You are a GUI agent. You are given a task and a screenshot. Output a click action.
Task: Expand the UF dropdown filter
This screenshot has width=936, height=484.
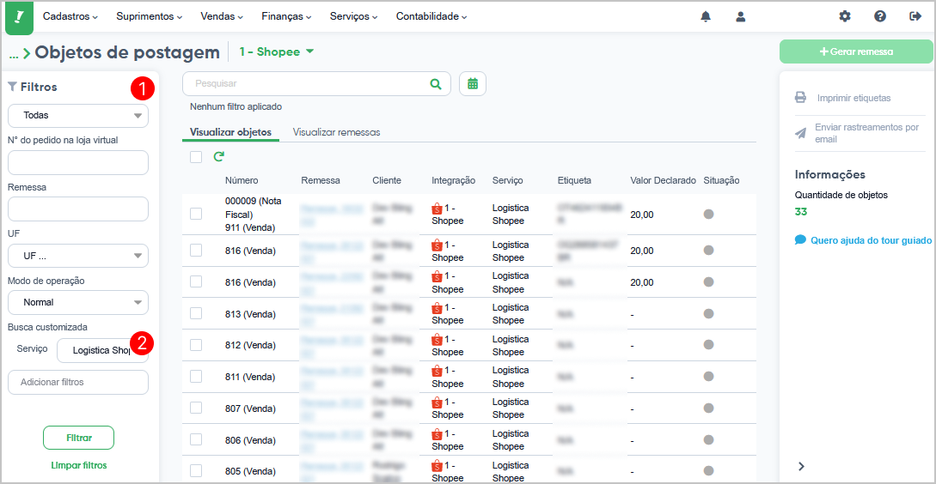78,256
